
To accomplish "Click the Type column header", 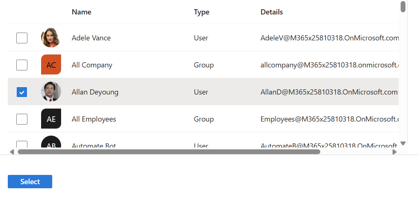I will pyautogui.click(x=201, y=12).
